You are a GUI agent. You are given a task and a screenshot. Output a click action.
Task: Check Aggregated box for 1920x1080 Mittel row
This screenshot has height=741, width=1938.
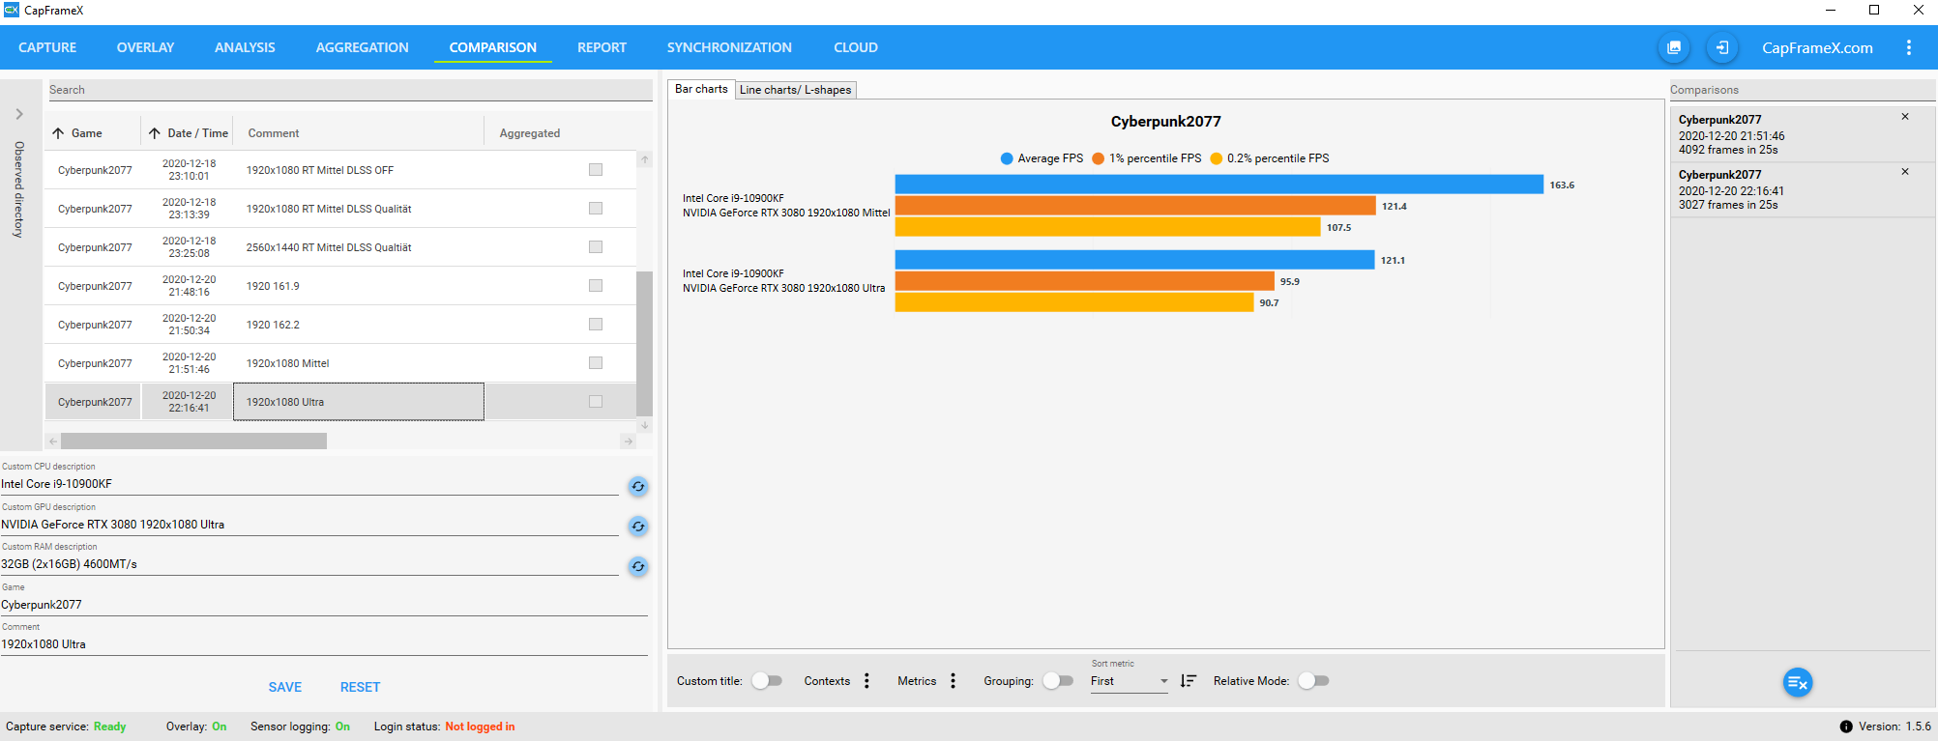tap(596, 363)
